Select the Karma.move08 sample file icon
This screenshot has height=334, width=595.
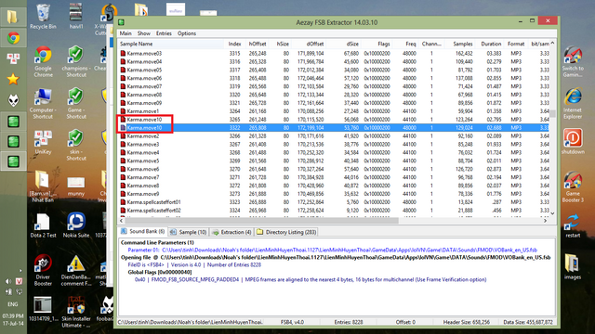[123, 95]
